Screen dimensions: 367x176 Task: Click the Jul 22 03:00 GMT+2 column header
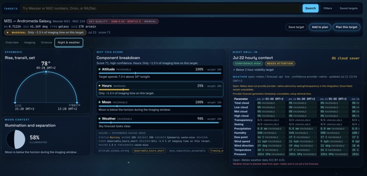[x=270, y=99]
